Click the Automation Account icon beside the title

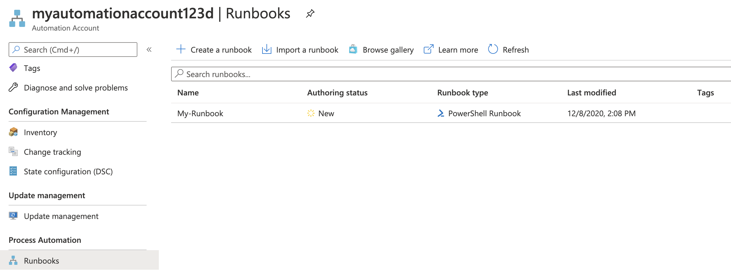coord(17,19)
